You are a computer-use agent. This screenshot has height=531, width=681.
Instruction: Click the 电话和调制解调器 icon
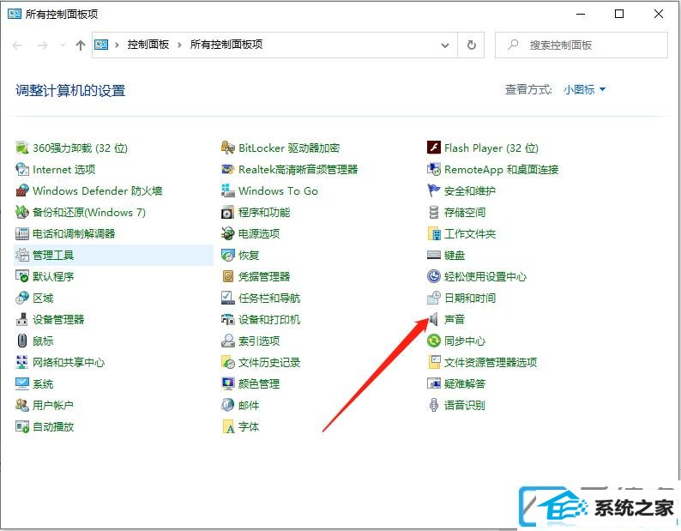click(21, 233)
